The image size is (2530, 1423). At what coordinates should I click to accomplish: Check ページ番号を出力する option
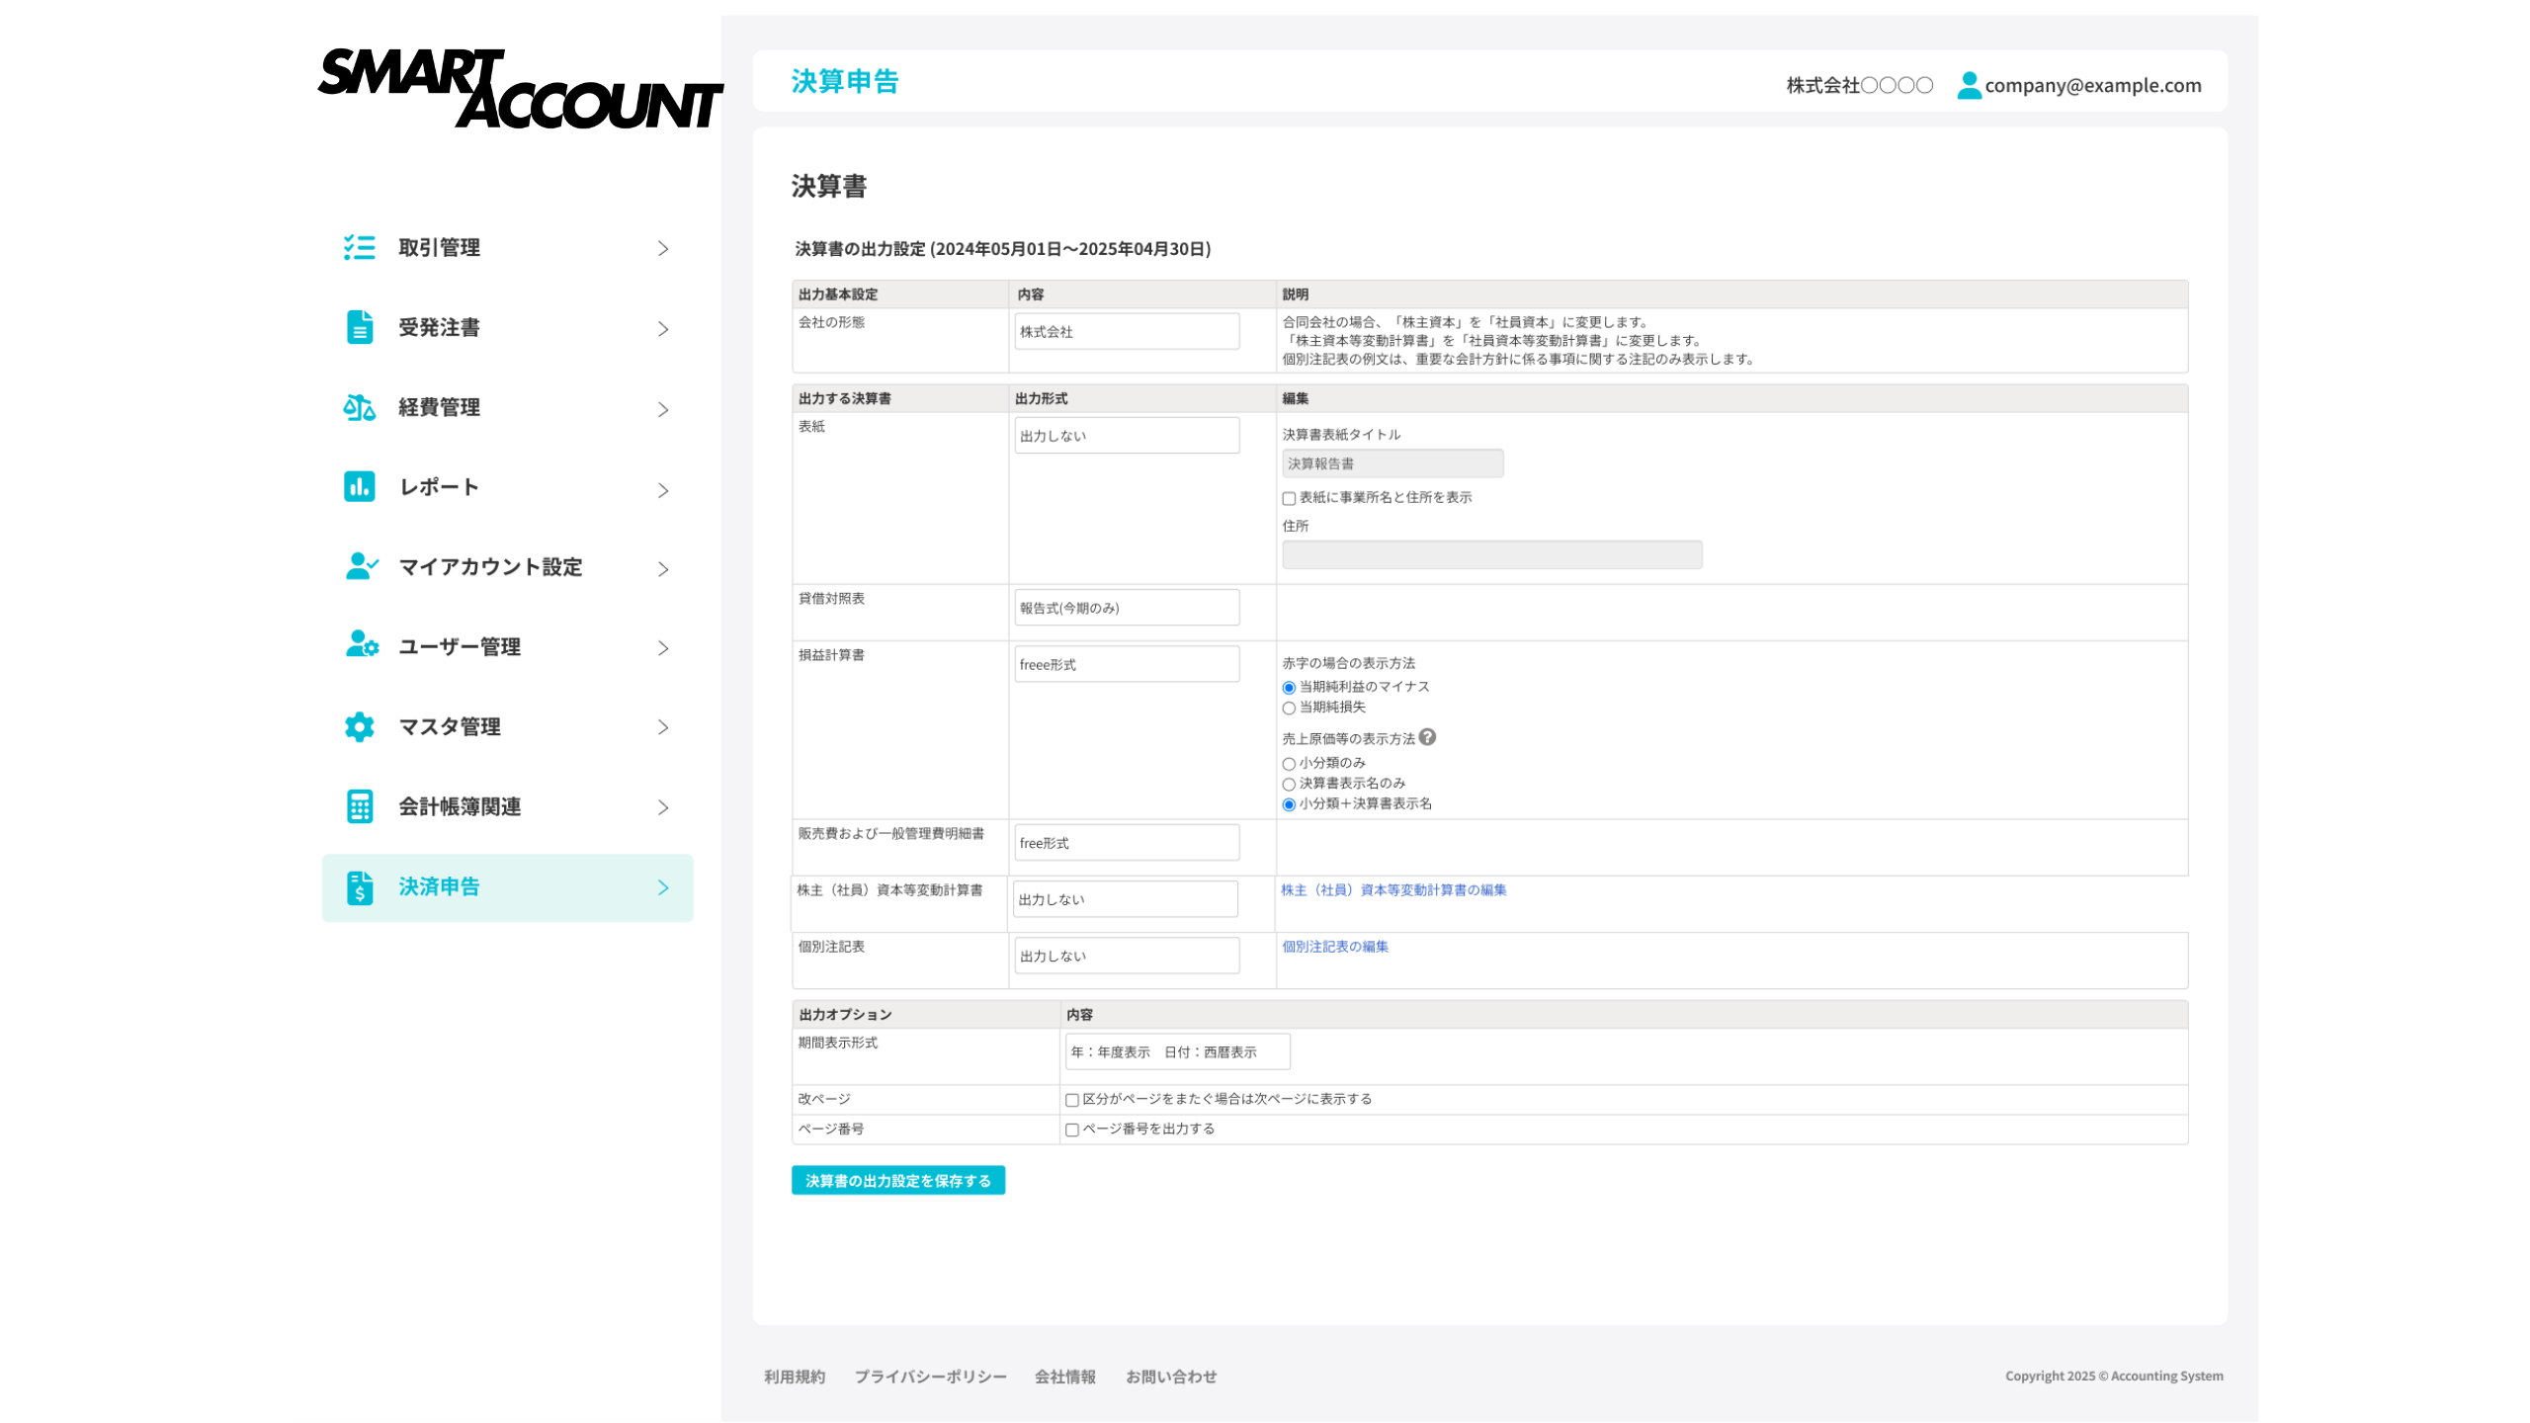pyautogui.click(x=1071, y=1130)
